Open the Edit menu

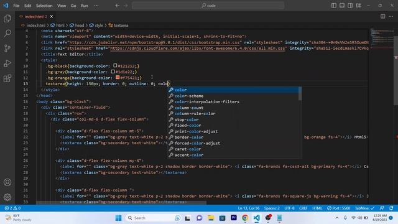click(27, 6)
